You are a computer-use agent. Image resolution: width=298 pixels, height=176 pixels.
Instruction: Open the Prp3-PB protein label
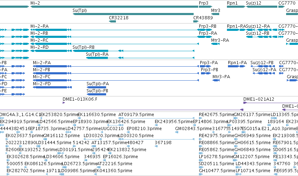209,70
